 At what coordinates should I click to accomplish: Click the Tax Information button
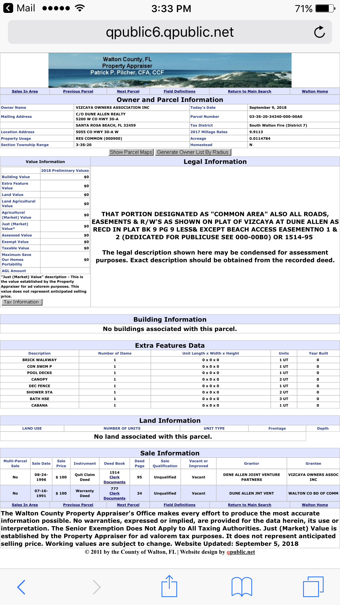pyautogui.click(x=22, y=302)
